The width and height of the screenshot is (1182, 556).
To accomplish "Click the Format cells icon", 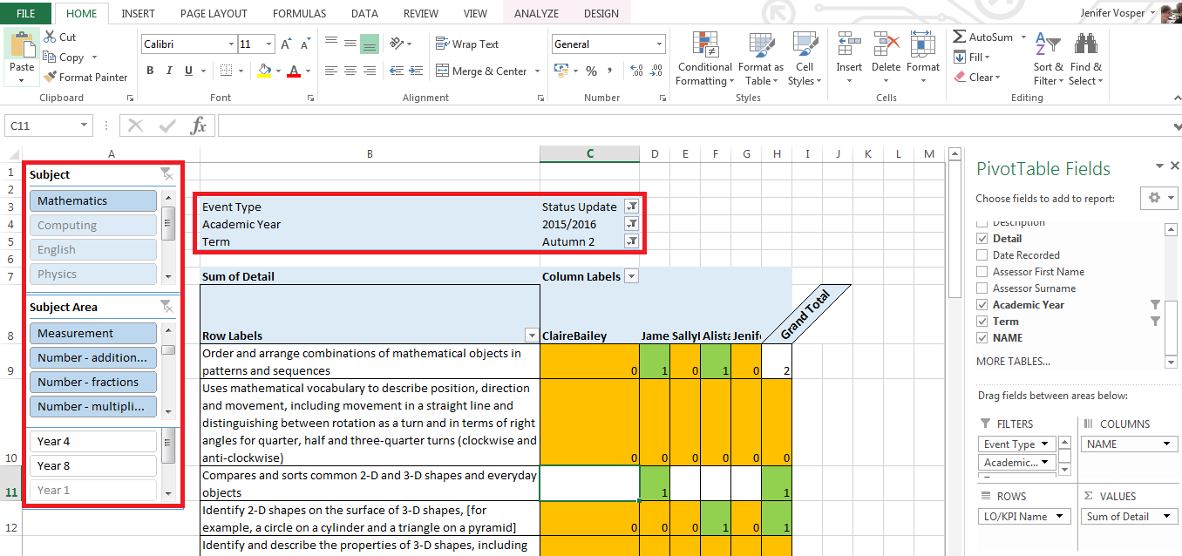I will tap(923, 44).
